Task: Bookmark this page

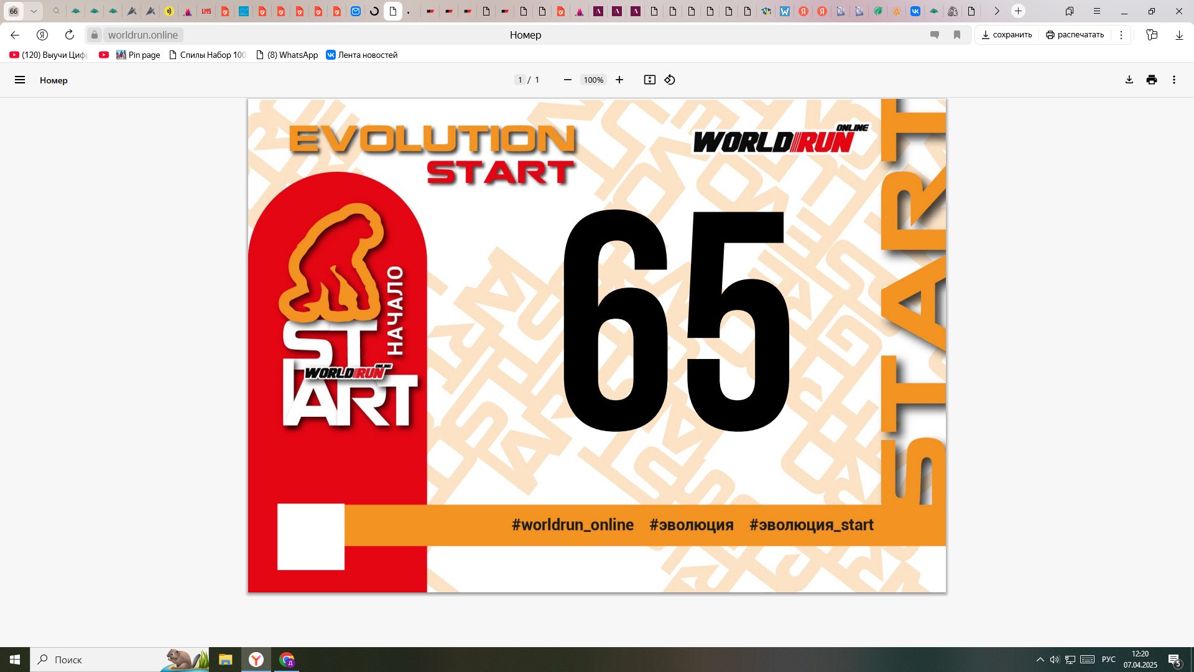Action: [957, 35]
